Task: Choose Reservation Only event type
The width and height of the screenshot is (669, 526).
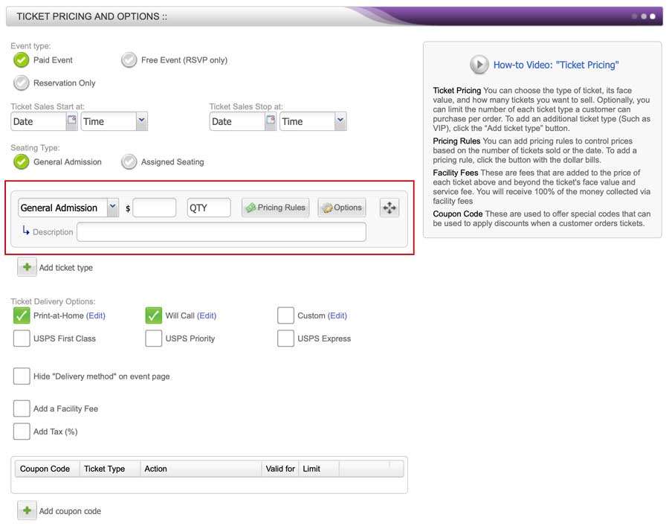Action: (22, 83)
